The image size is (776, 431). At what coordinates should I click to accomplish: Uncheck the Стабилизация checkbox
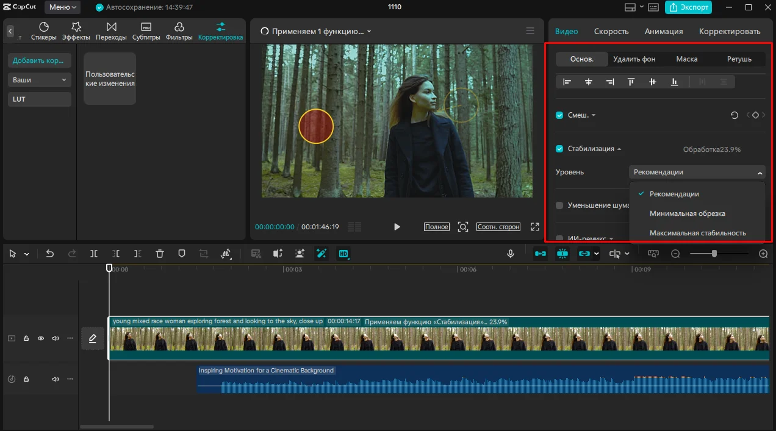pos(559,149)
